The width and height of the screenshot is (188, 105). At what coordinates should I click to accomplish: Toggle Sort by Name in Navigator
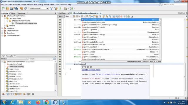[29, 94]
